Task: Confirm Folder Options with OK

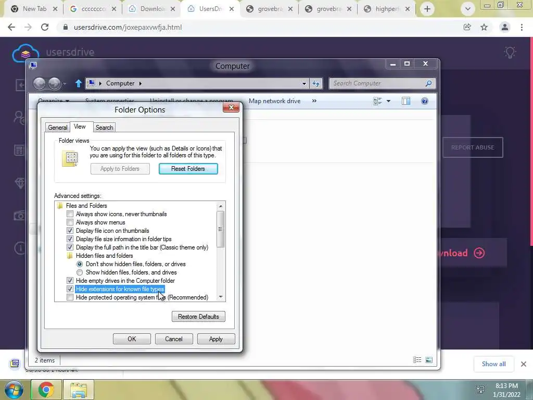Action: pos(132,339)
